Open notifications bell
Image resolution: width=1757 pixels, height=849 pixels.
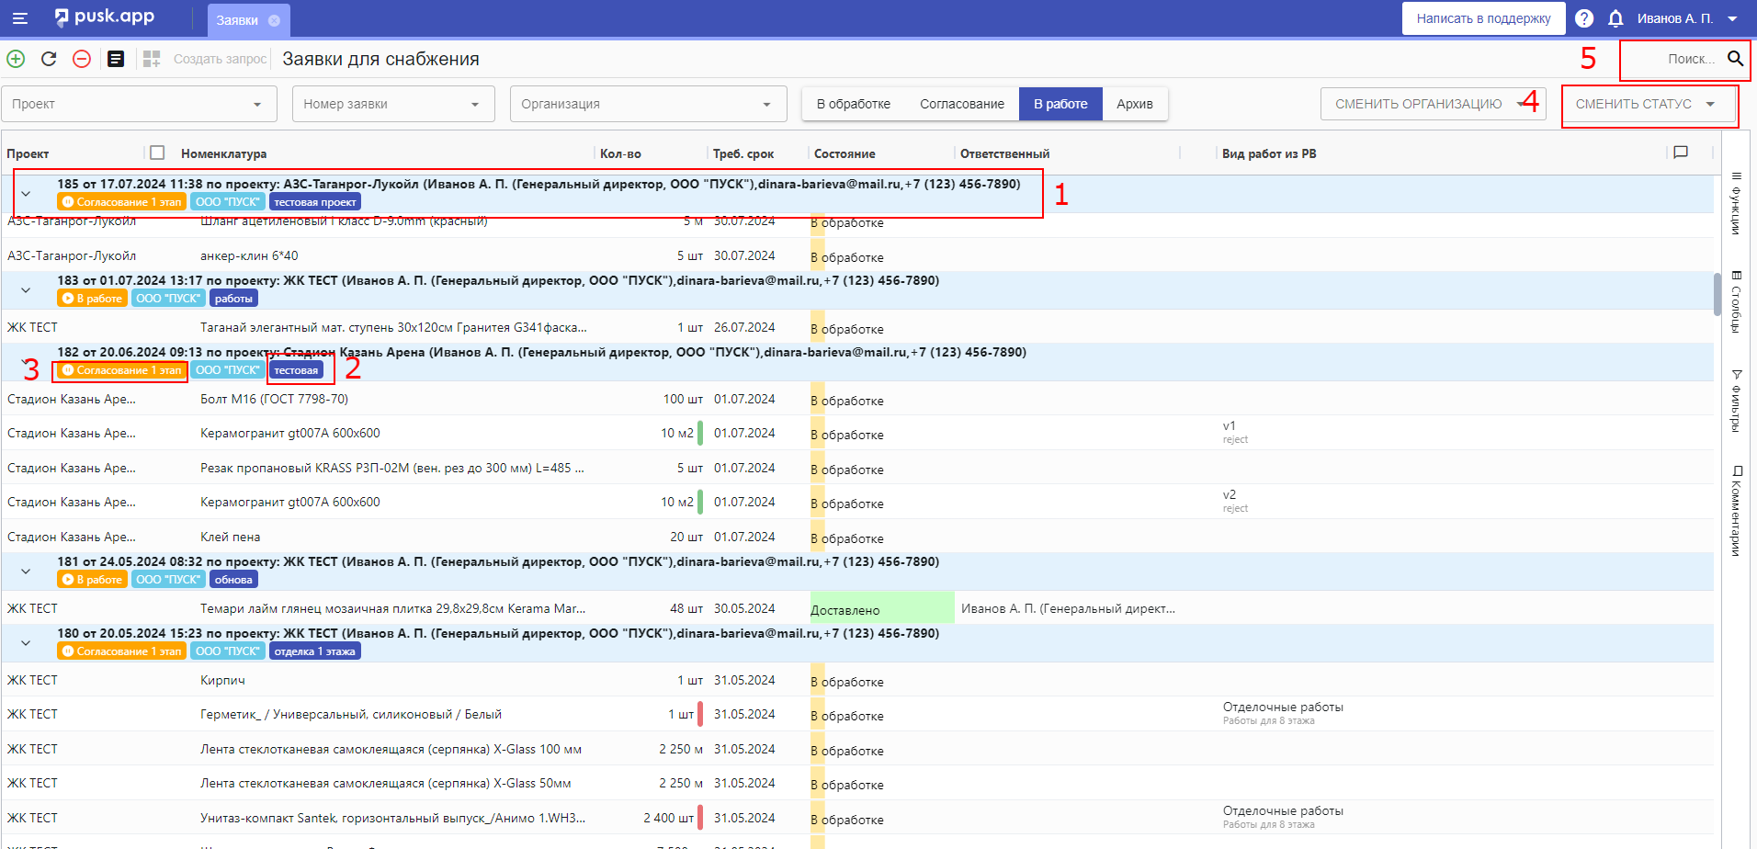1615,18
